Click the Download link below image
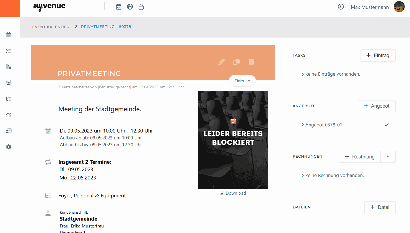The height and width of the screenshot is (233, 410). pyautogui.click(x=233, y=193)
